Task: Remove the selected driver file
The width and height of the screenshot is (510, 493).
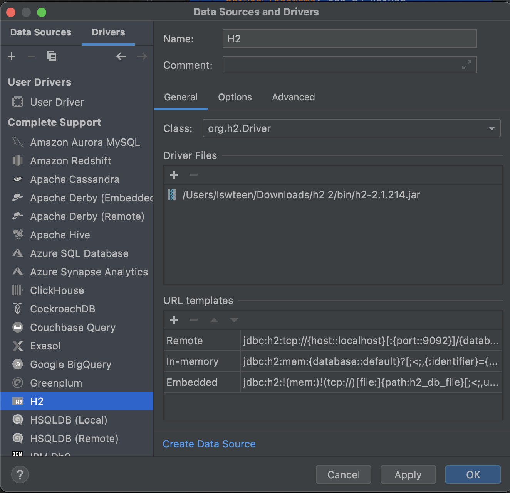Action: [x=194, y=175]
